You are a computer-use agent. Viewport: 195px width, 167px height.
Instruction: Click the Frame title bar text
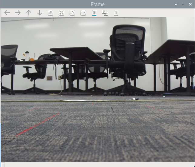click(97, 4)
